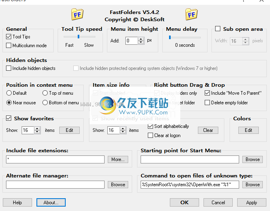The image size is (270, 211).
Task: Browse for Start Menu starting point
Action: coord(253,159)
